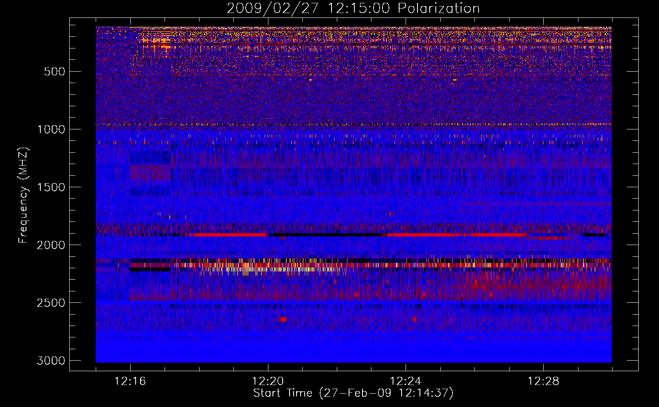Click the 1500 frequency tick label
This screenshot has width=659, height=407.
(51, 187)
